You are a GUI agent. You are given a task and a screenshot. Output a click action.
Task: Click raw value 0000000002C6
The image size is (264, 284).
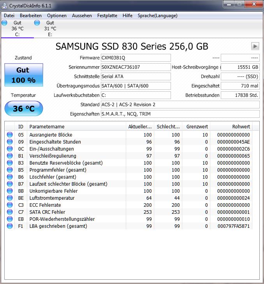[234, 149]
